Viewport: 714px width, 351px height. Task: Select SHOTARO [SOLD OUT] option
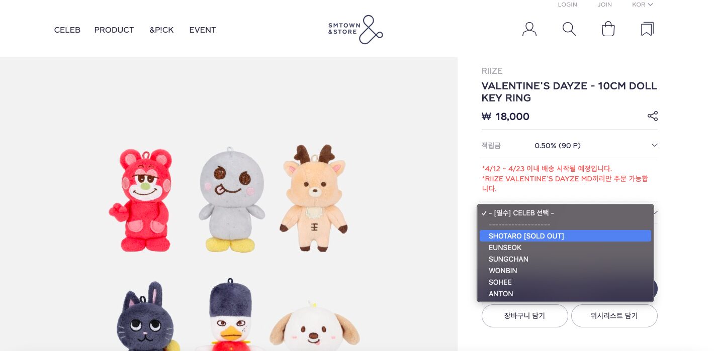(x=565, y=236)
